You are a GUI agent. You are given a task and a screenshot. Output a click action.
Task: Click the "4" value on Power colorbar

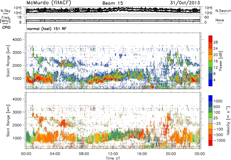(x=214, y=80)
